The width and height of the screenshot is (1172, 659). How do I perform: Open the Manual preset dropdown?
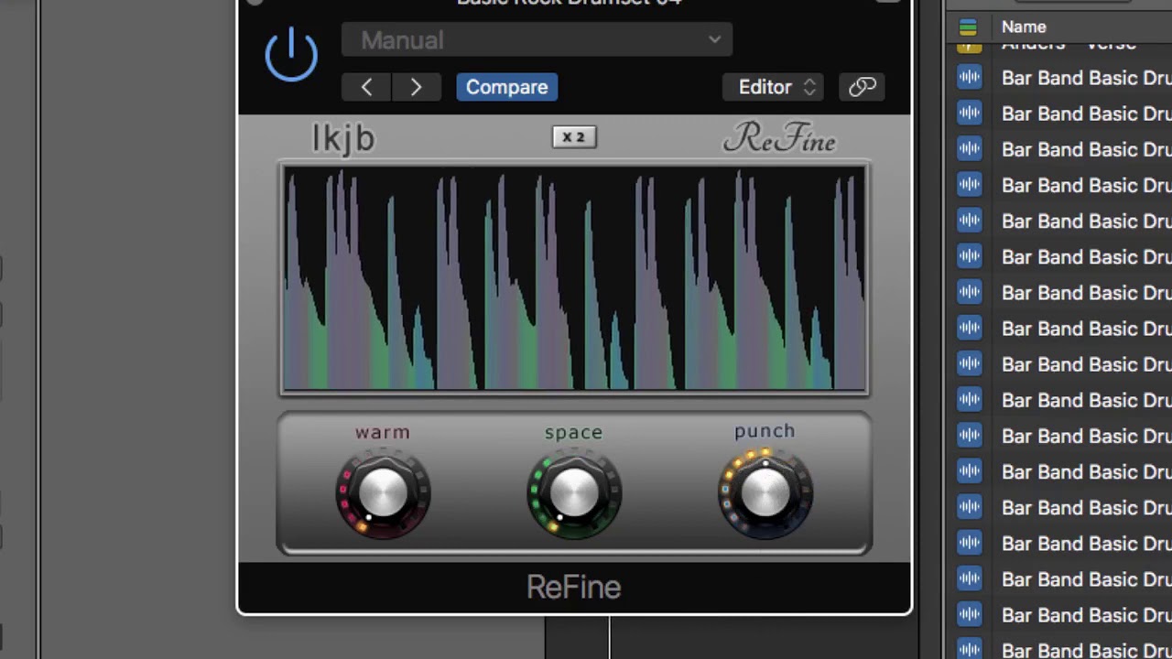[x=537, y=40]
